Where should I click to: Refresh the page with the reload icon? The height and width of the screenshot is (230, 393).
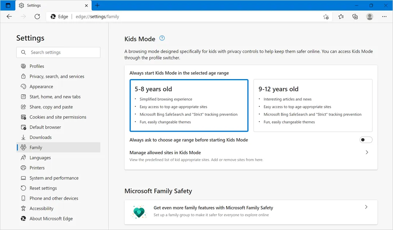click(x=37, y=17)
